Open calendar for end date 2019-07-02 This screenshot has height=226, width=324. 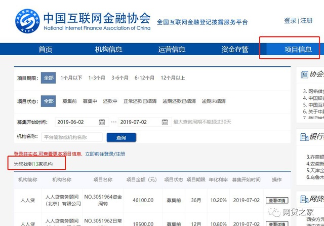pos(165,122)
